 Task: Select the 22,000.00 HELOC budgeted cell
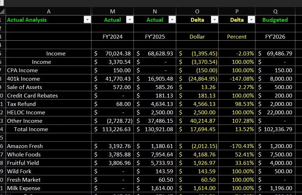click(x=275, y=112)
